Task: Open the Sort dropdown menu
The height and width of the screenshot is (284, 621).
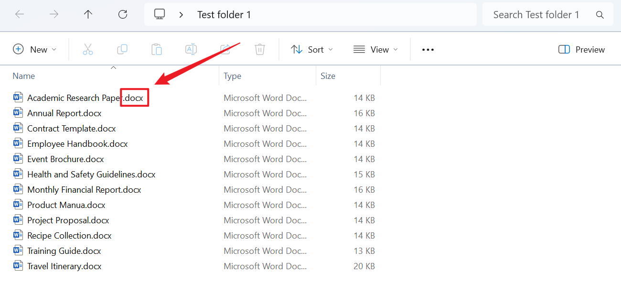Action: point(312,49)
